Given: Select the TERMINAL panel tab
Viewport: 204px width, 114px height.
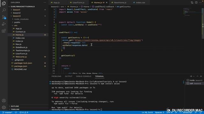Looking at the screenshot, I should [99, 76].
